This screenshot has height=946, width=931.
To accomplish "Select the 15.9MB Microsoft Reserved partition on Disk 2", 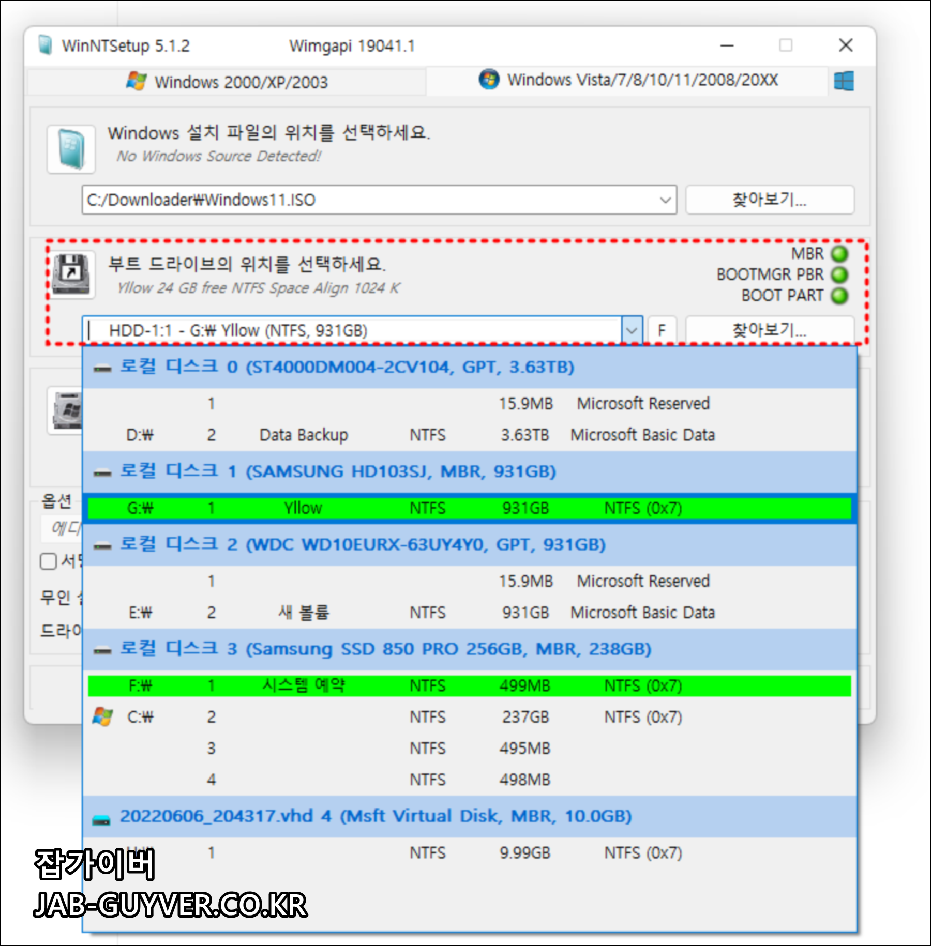I will click(x=469, y=581).
